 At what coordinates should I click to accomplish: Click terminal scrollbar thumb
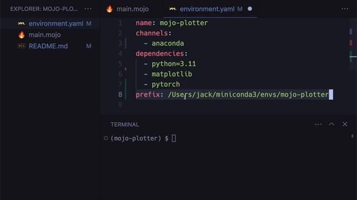coord(352,136)
